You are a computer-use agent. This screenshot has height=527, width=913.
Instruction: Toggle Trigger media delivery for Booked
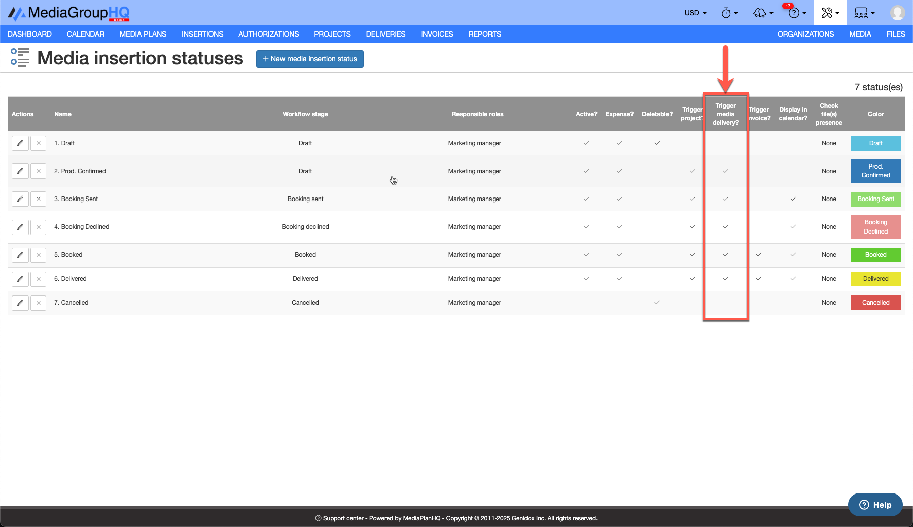coord(725,255)
